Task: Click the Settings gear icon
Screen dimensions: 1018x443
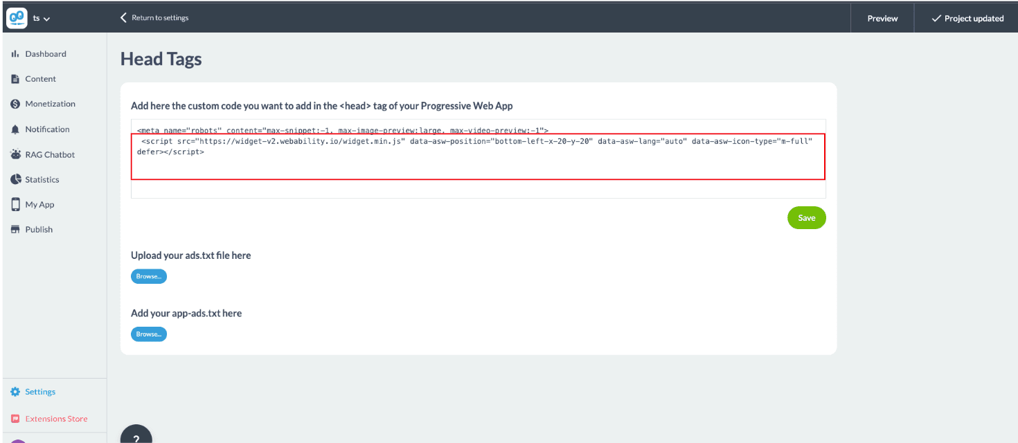Action: (x=15, y=392)
